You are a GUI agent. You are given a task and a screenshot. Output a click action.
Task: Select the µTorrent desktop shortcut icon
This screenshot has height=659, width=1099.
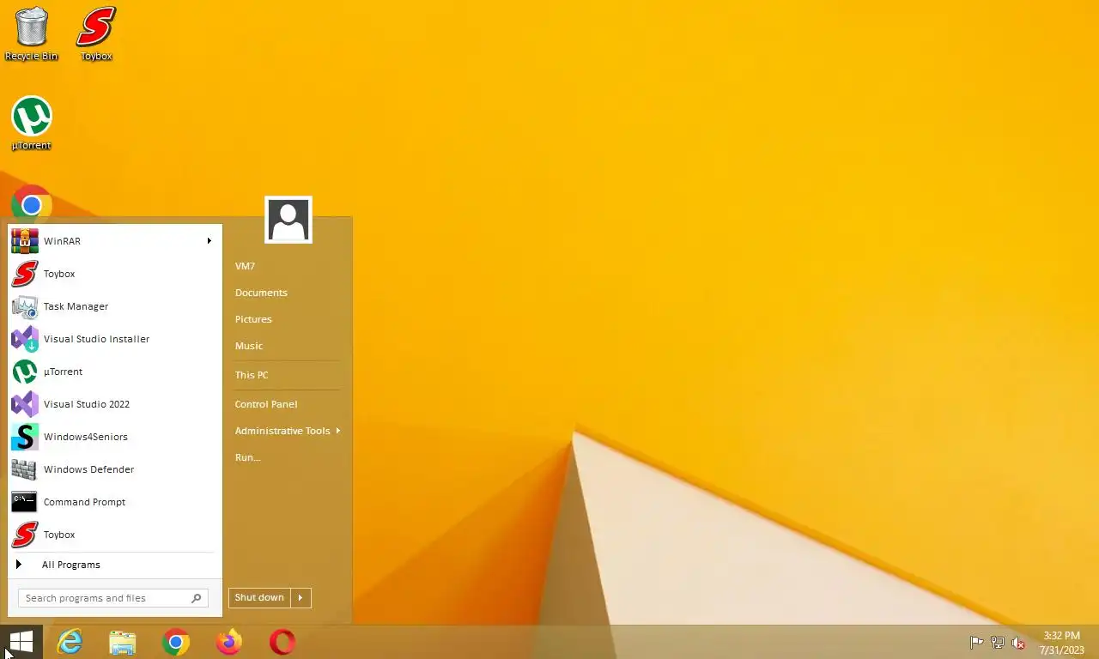[x=32, y=124]
